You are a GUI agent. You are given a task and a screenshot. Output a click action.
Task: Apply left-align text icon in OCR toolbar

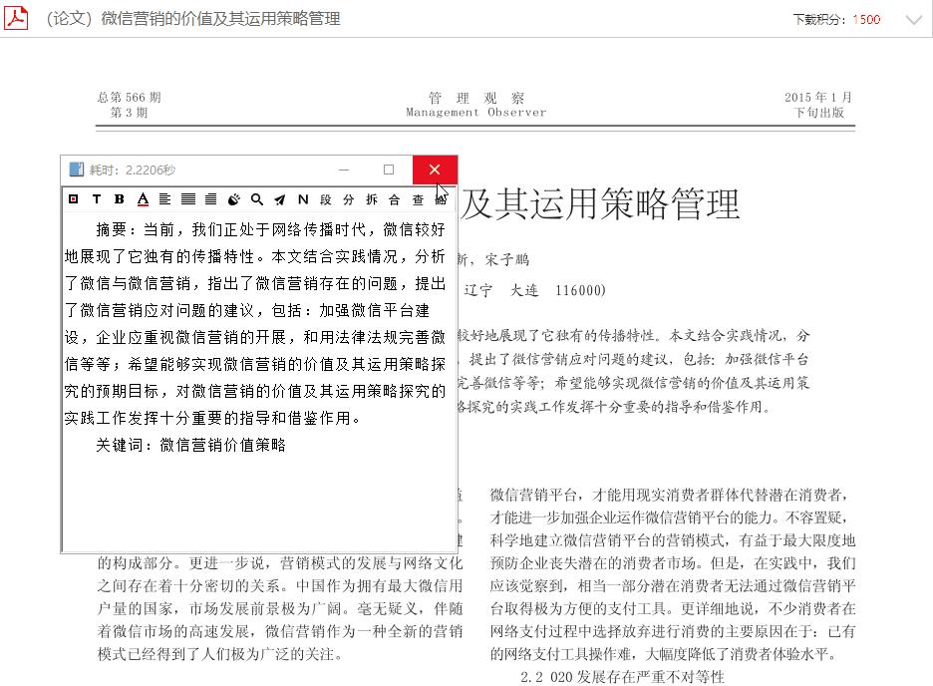[x=164, y=199]
